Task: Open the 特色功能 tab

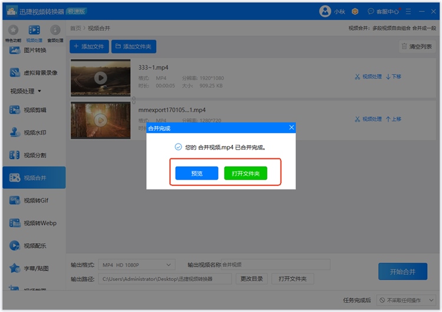Action: click(13, 34)
